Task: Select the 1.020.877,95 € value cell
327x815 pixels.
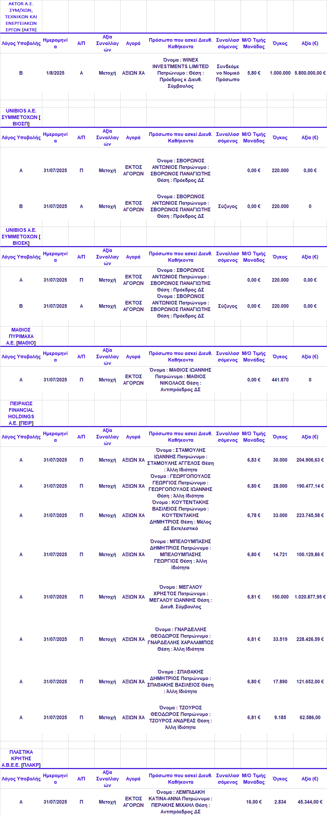Action: [310, 597]
